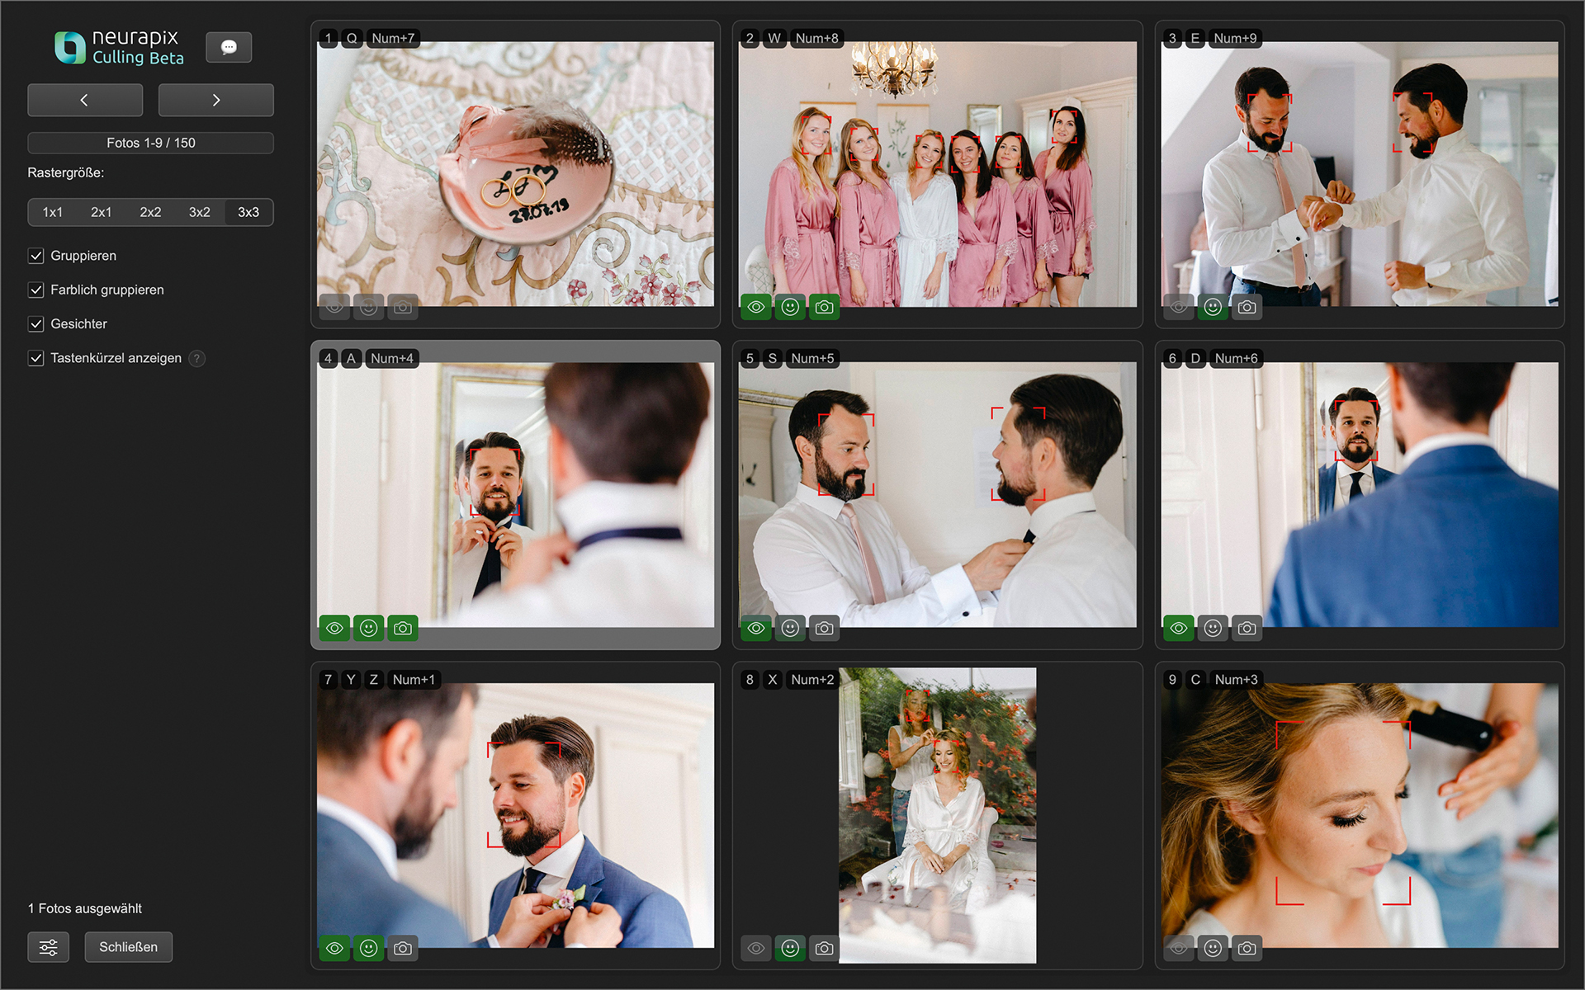Click the camera icon on photo 9

point(1247,948)
